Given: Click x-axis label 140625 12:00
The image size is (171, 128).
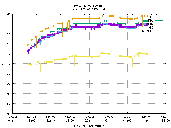Looking at the screenshot, I should pos(166,119).
